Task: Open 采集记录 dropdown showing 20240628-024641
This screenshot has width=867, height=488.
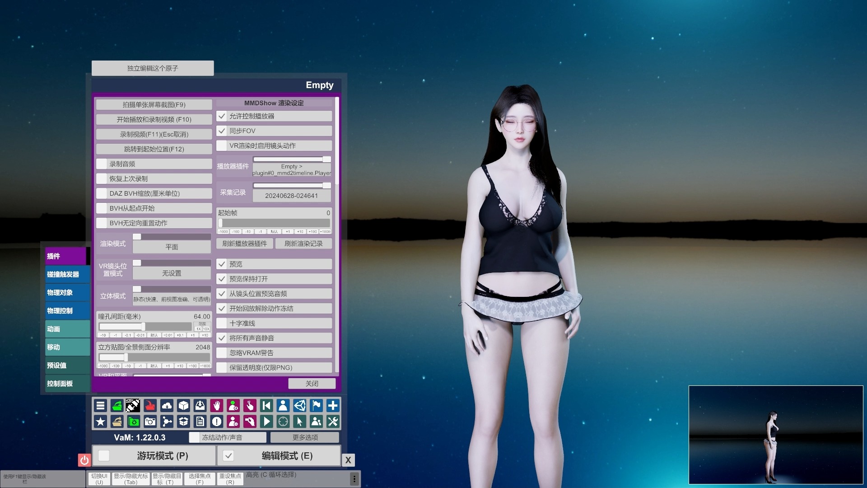Action: pos(292,196)
